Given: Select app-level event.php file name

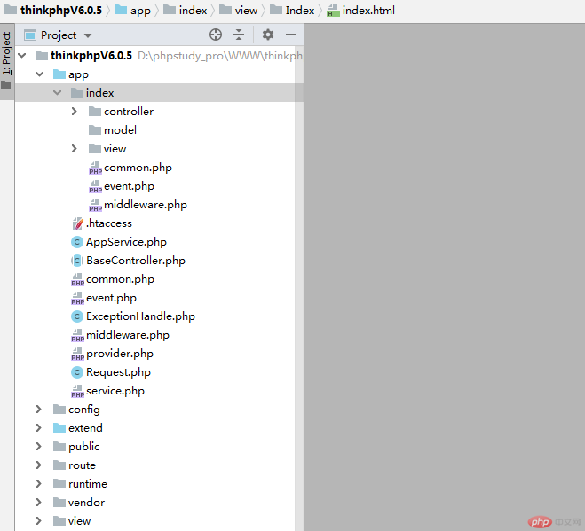Looking at the screenshot, I should (111, 298).
